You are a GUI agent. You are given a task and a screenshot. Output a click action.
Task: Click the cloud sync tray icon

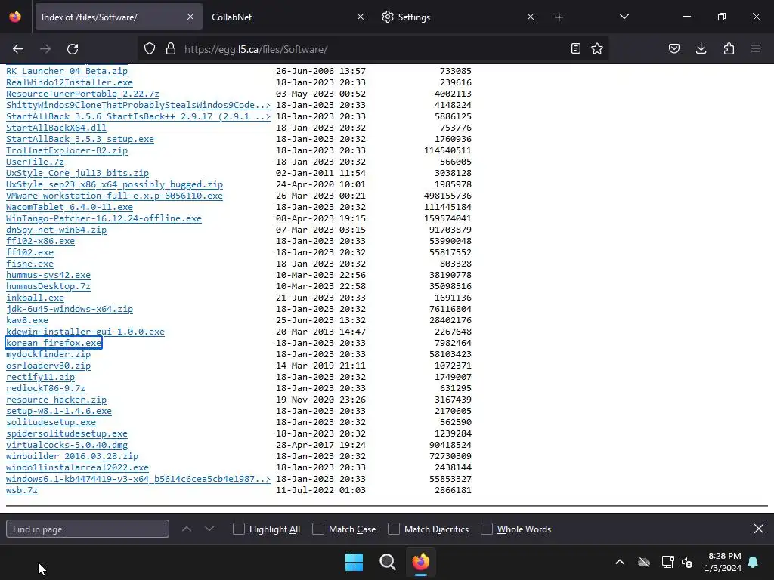[644, 562]
